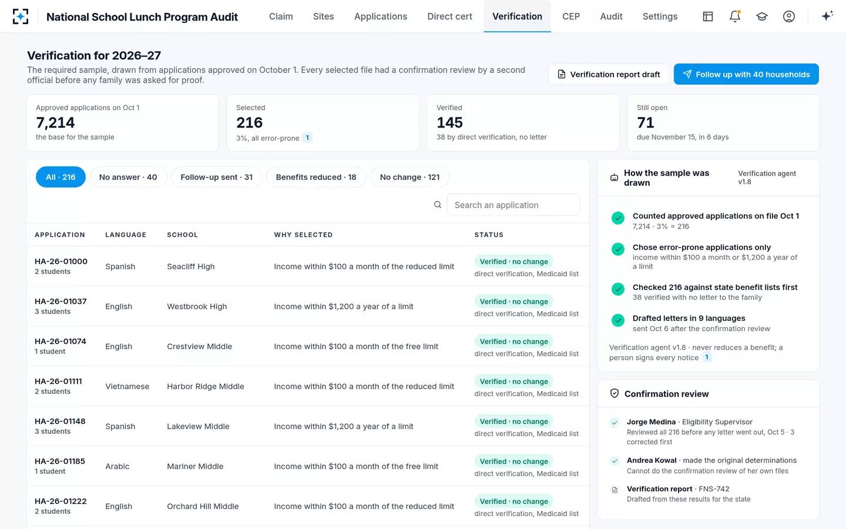The image size is (846, 529).
Task: Click the robot icon beside "How the sample was drawn"
Action: (614, 178)
